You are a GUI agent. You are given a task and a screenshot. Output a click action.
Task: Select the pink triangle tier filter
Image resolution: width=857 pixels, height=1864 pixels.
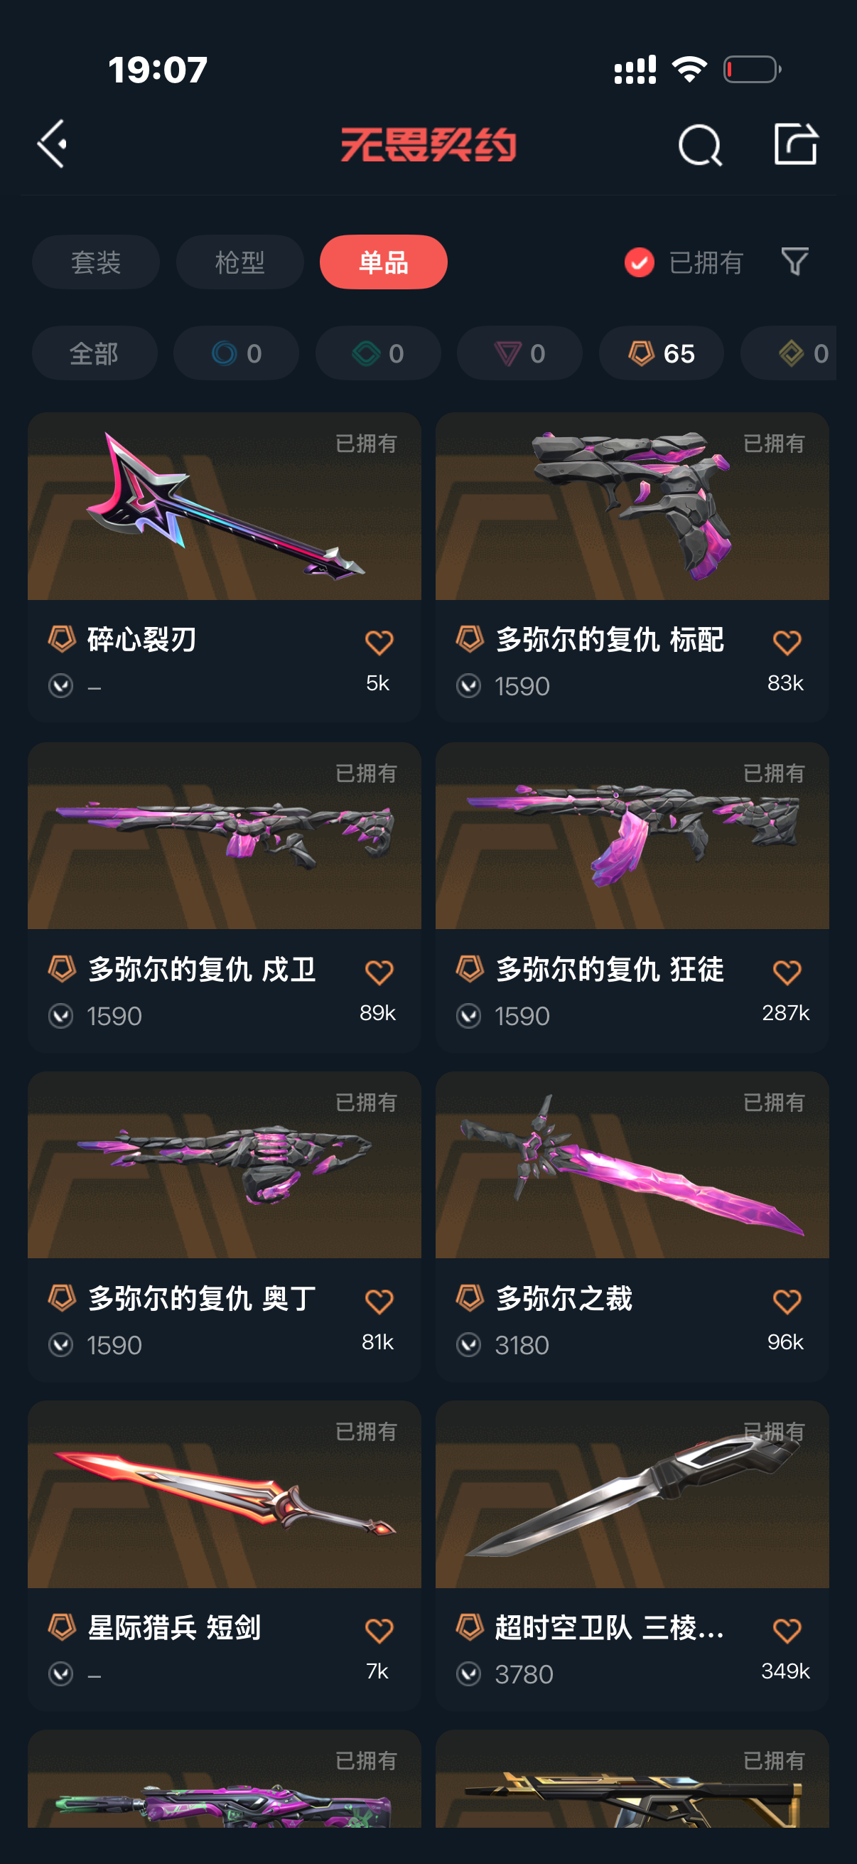(x=519, y=353)
